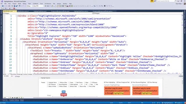186x104 pixels.
Task: Open the Build menu
Action: [x=19, y=4]
